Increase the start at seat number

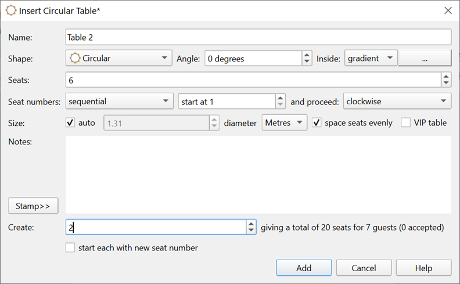coord(281,98)
